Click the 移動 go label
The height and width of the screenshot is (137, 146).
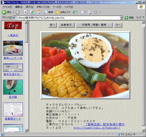(131, 18)
